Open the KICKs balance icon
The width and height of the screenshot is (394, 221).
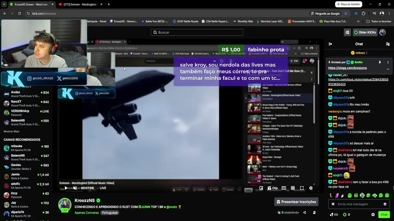[x=345, y=215]
